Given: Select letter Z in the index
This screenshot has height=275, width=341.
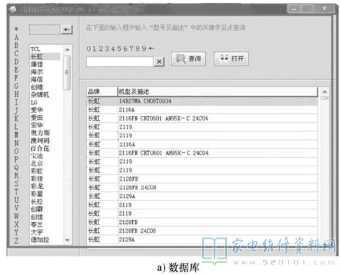Looking at the screenshot, I should click(17, 240).
